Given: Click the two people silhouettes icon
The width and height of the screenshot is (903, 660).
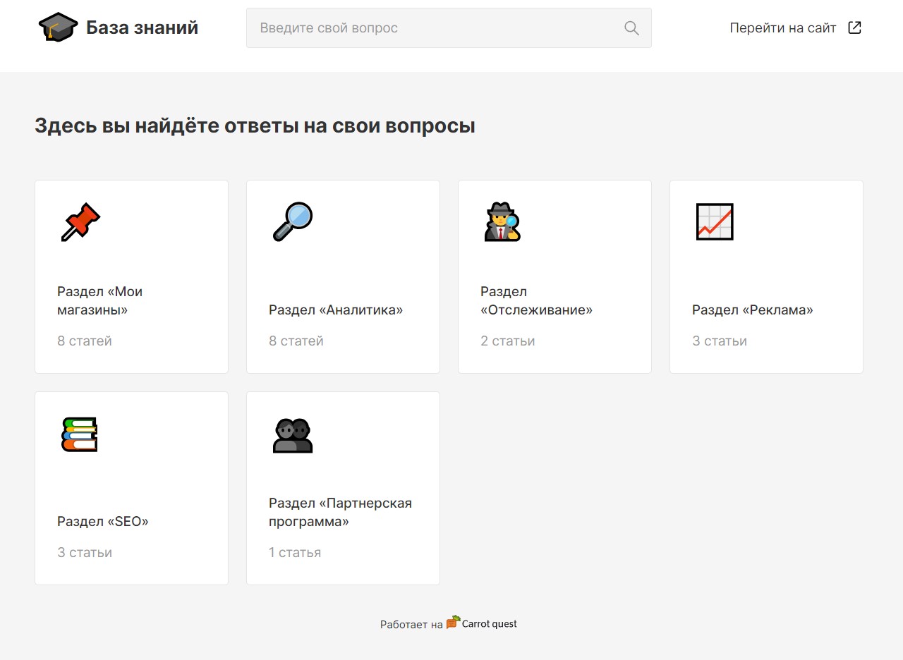Looking at the screenshot, I should (292, 435).
